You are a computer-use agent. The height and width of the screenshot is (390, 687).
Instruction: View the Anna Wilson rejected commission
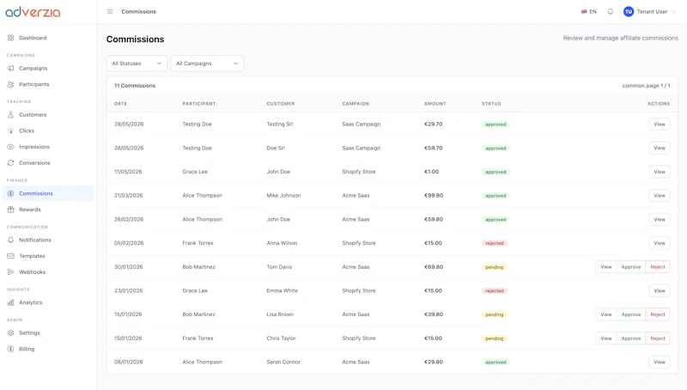[x=659, y=243]
